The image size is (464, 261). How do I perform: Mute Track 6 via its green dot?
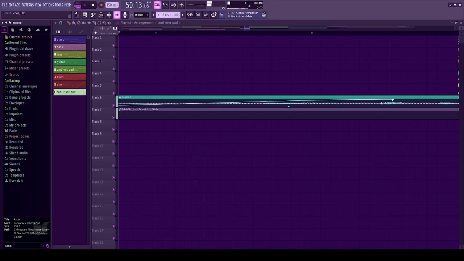click(113, 105)
